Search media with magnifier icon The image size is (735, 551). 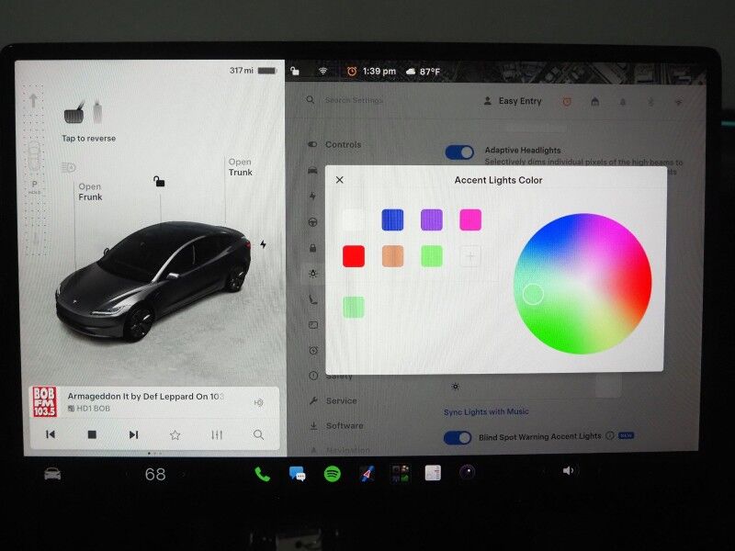pos(258,434)
